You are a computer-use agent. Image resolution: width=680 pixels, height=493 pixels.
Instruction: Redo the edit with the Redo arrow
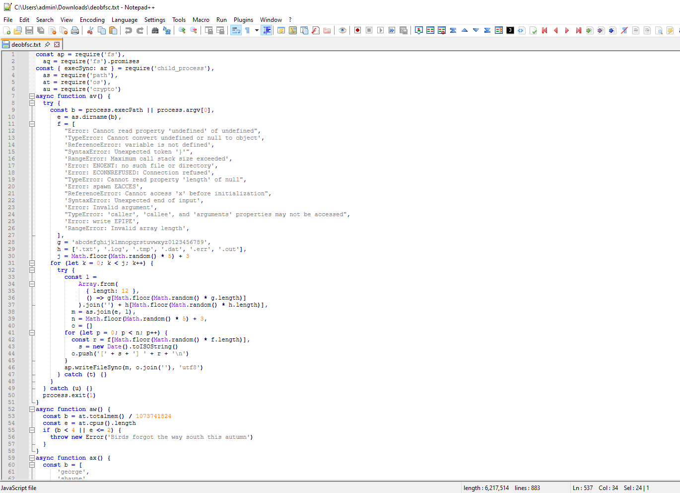[140, 30]
